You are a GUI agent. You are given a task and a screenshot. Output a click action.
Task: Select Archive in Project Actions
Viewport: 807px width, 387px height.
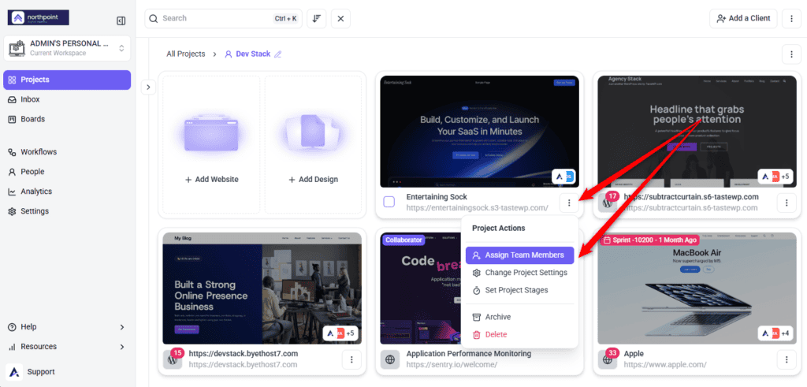(x=520, y=317)
